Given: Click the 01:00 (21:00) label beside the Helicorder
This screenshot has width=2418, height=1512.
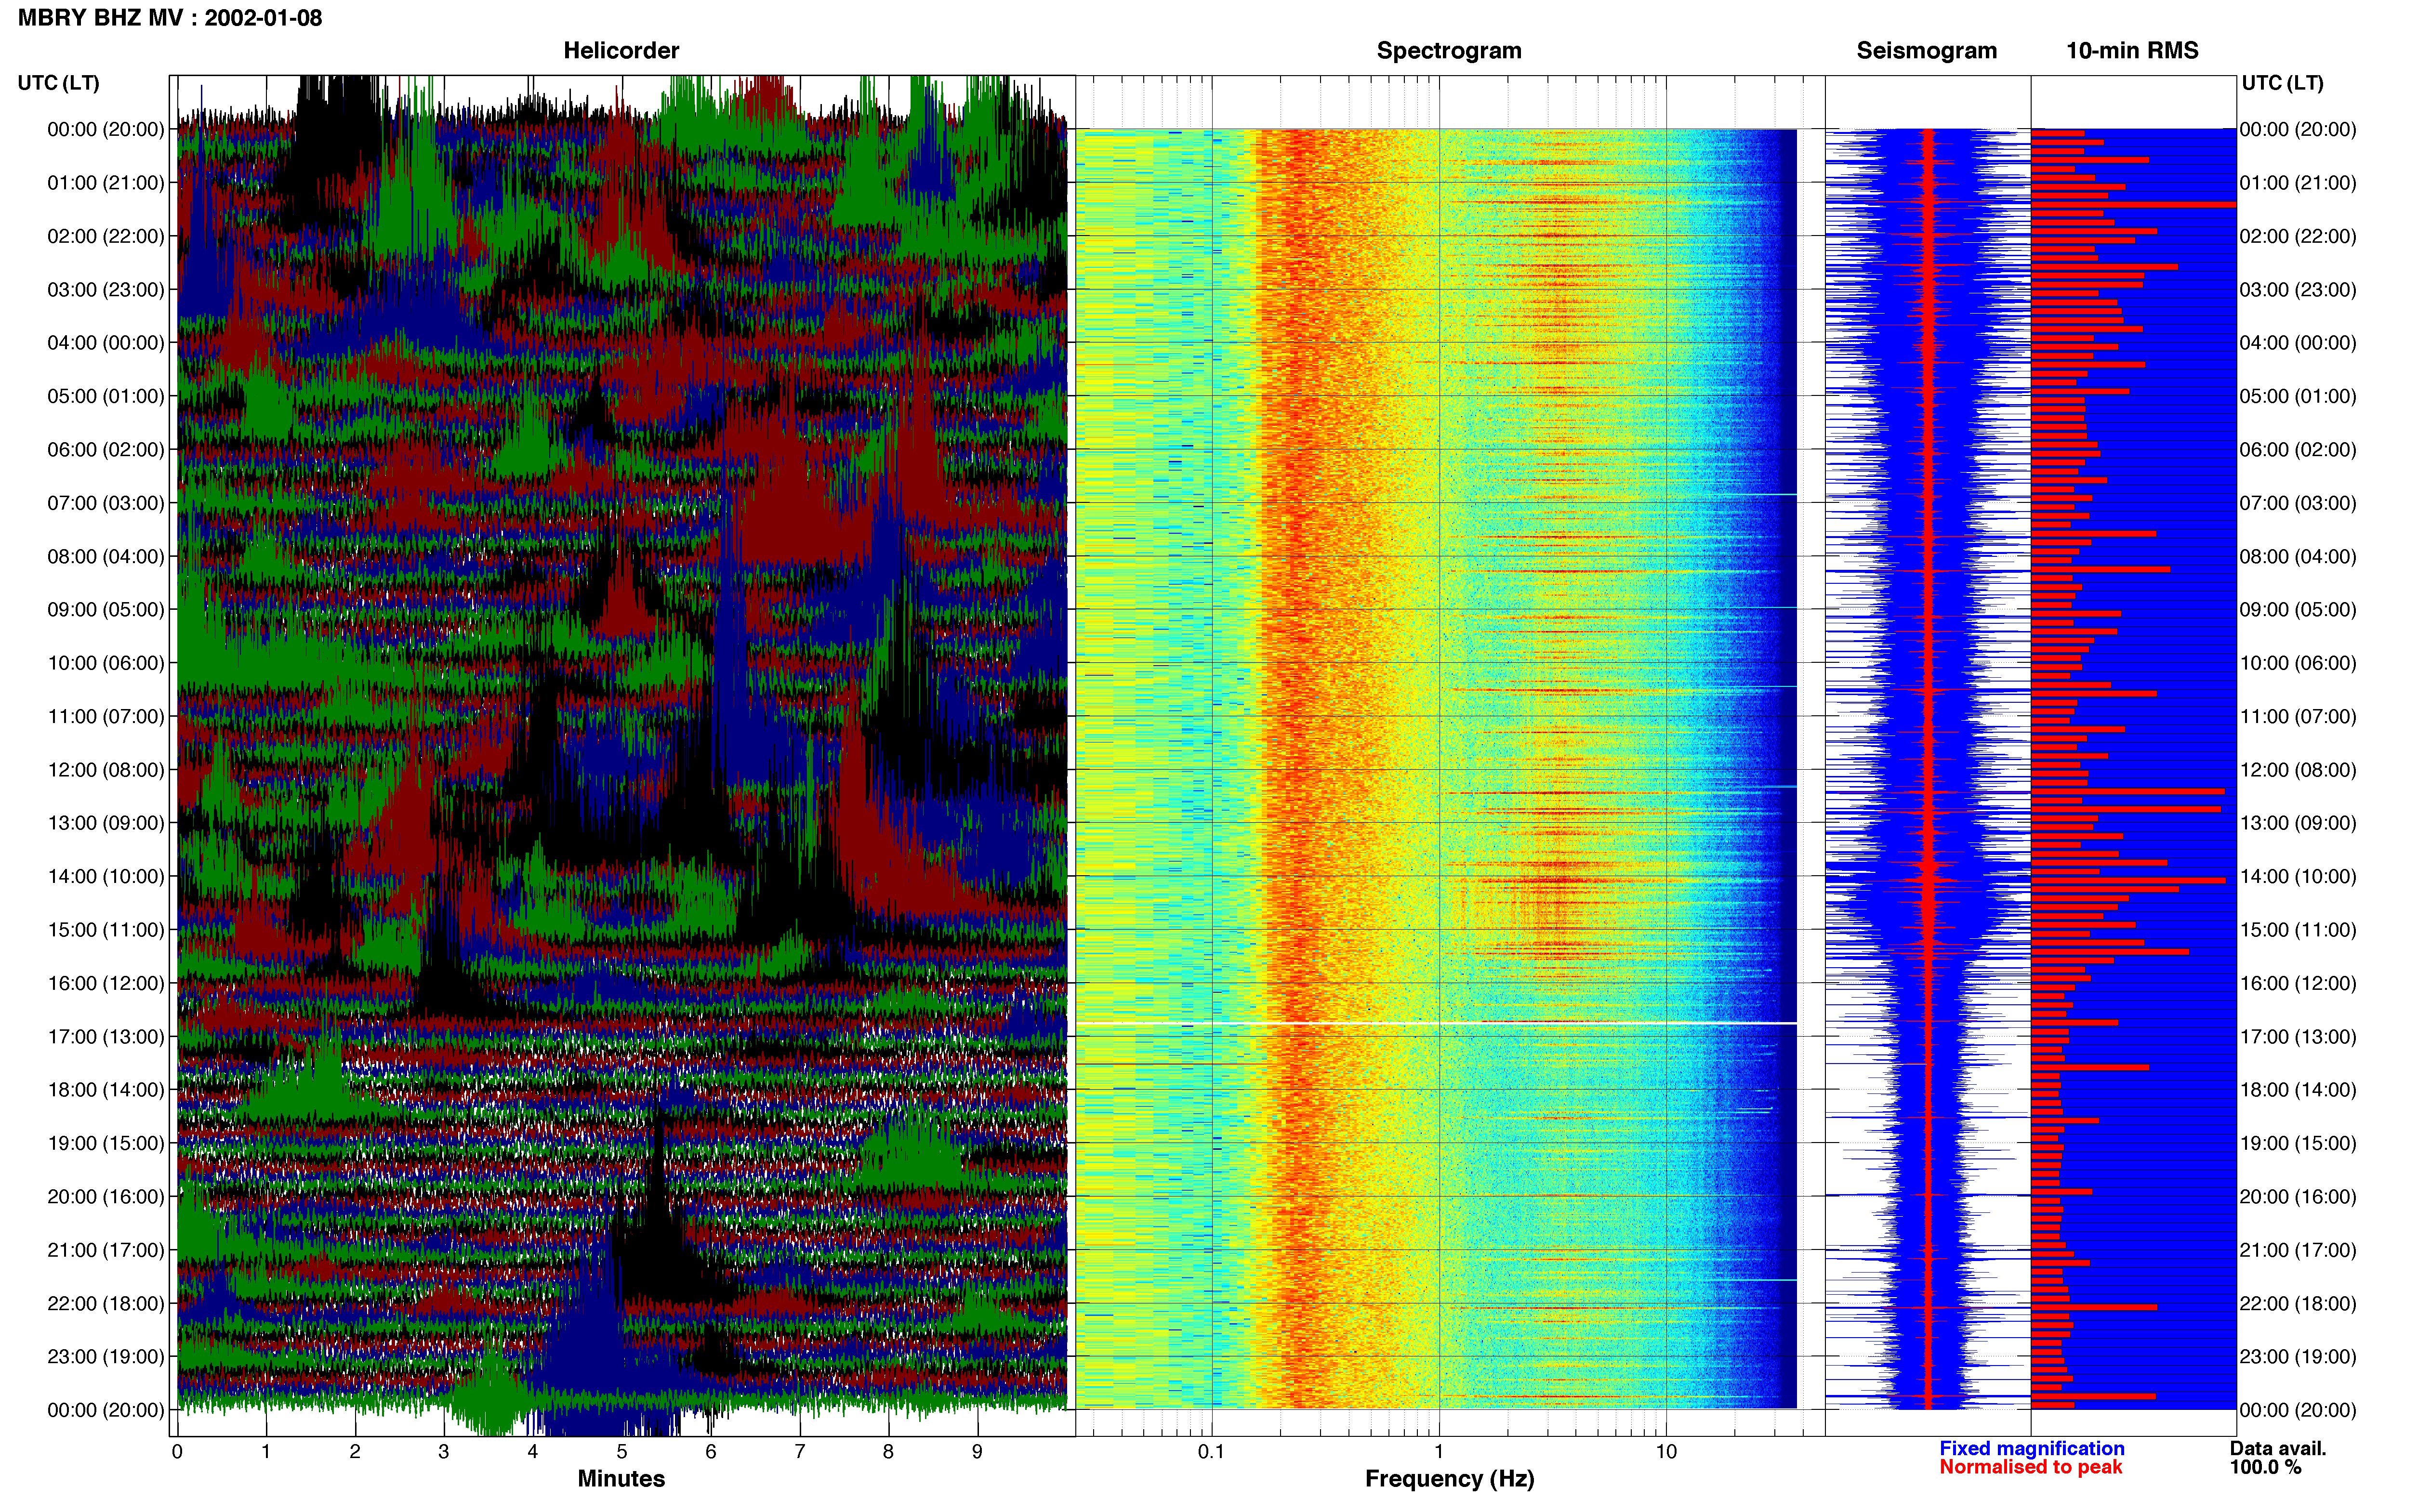Looking at the screenshot, I should 106,183.
